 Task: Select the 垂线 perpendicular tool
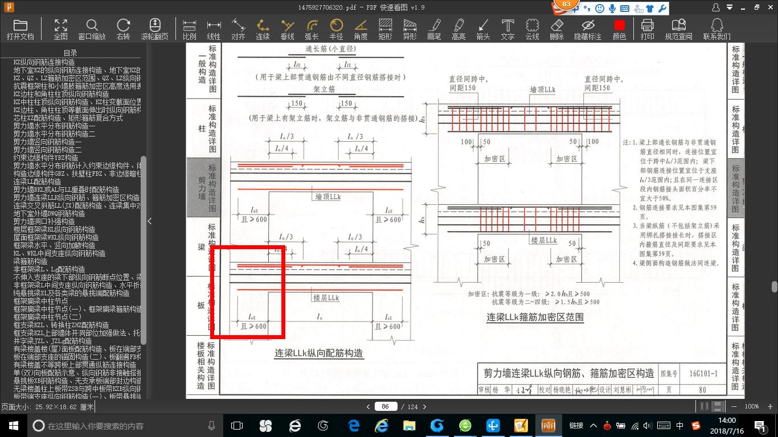tap(288, 29)
